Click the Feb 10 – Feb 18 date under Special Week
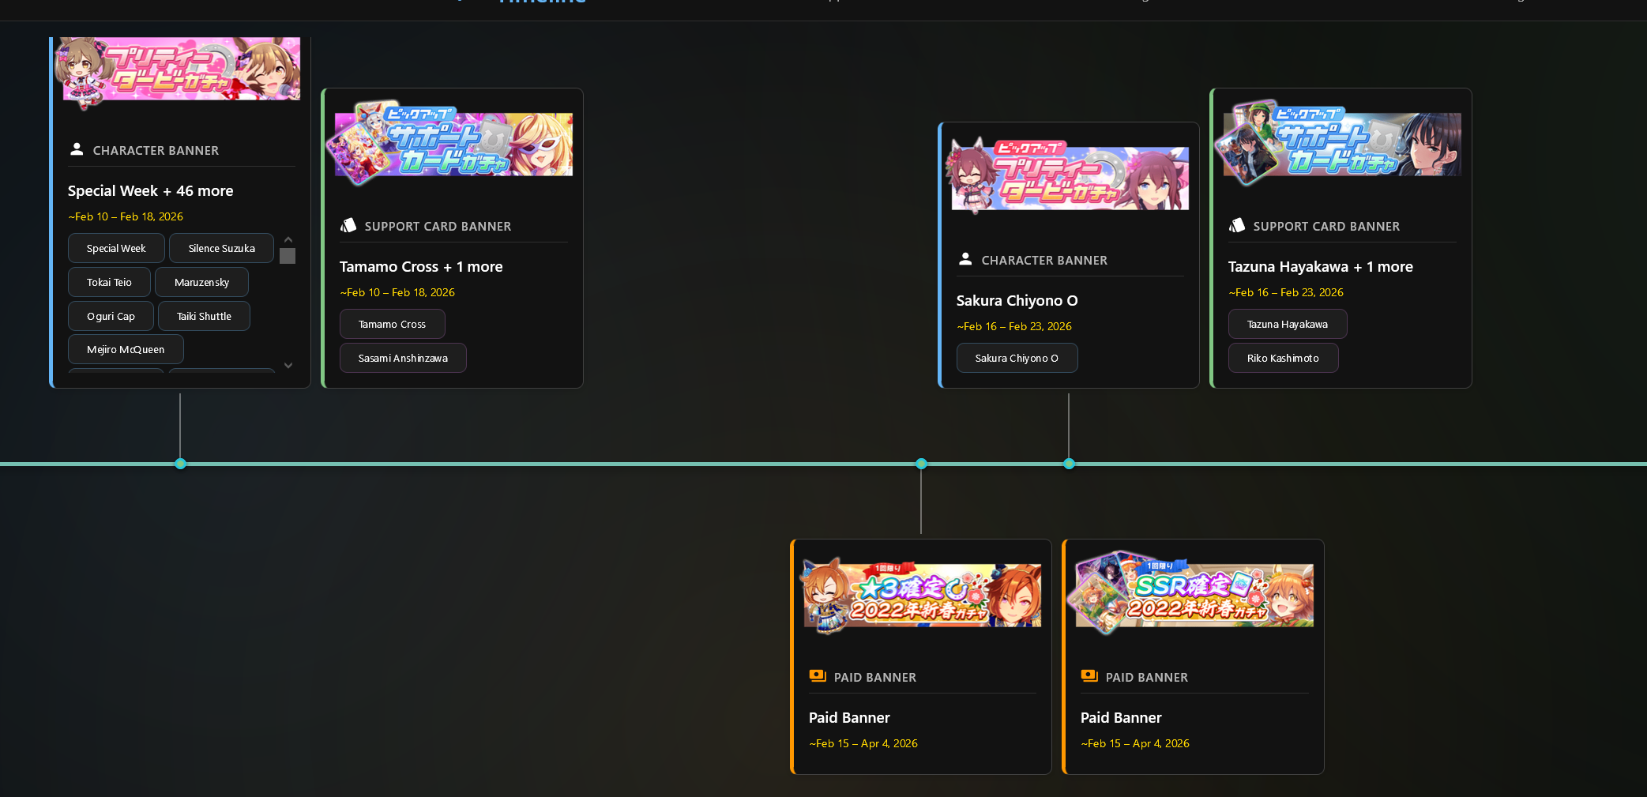Image resolution: width=1647 pixels, height=797 pixels. point(126,216)
